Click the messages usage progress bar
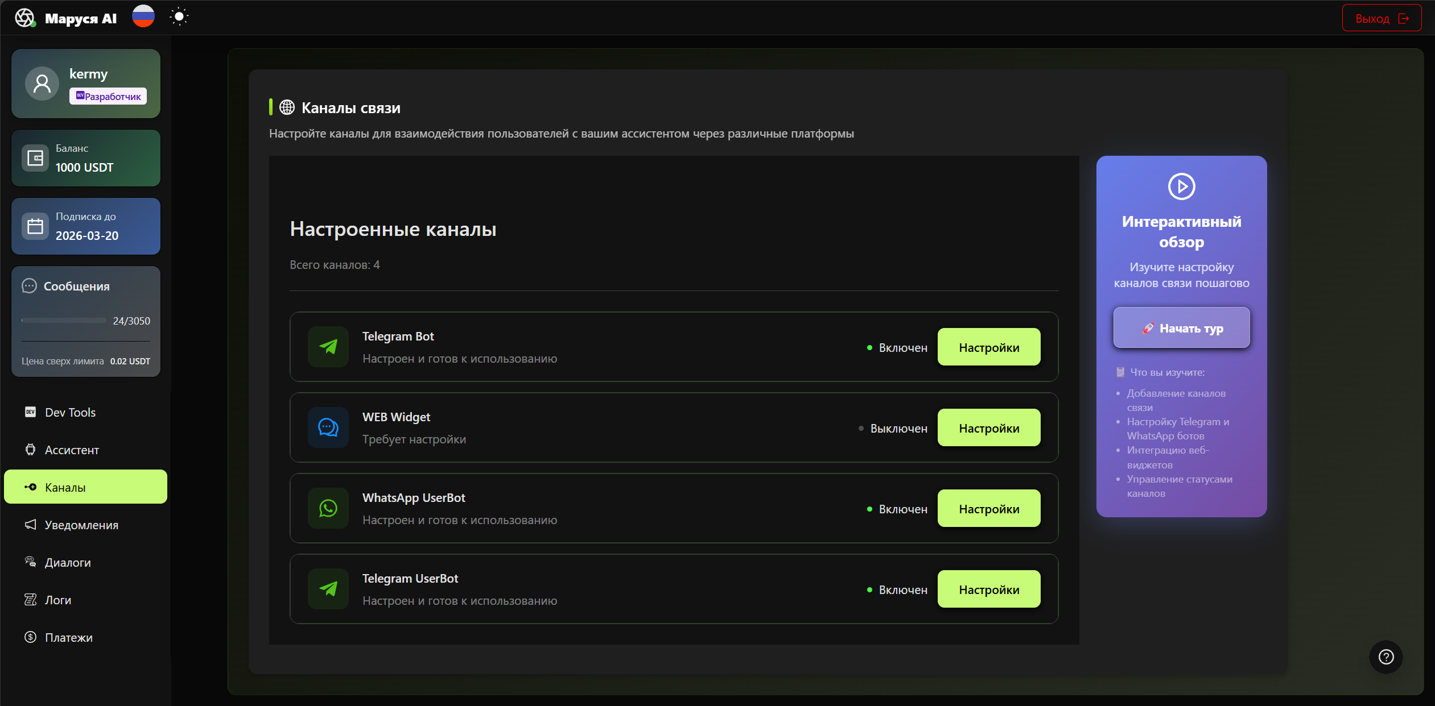This screenshot has height=706, width=1435. coord(64,321)
